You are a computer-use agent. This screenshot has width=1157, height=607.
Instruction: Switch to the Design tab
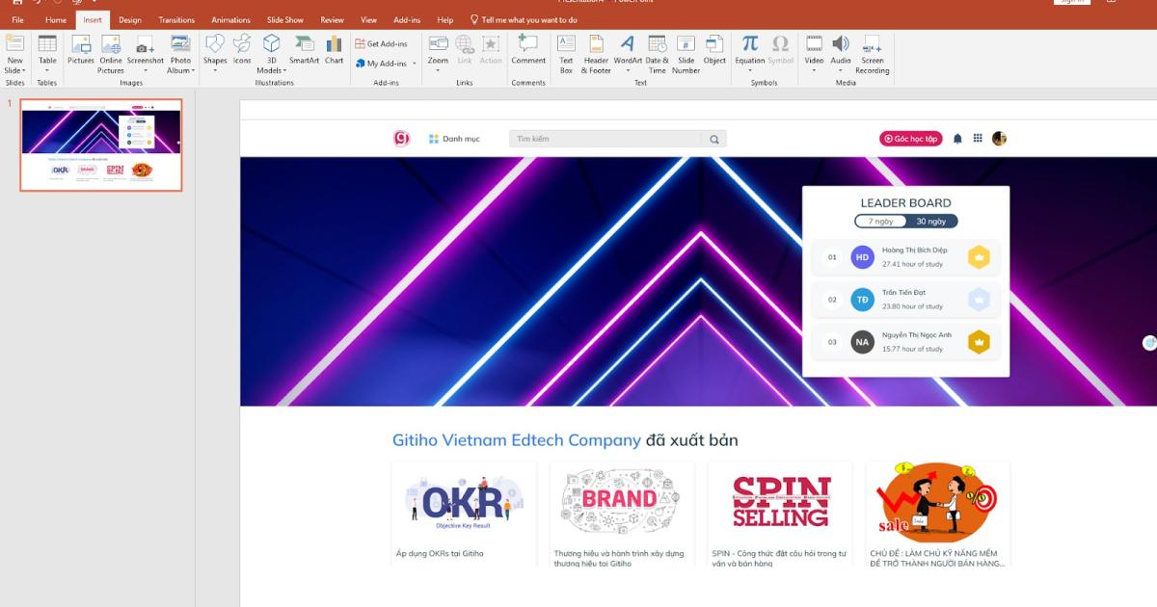(130, 20)
